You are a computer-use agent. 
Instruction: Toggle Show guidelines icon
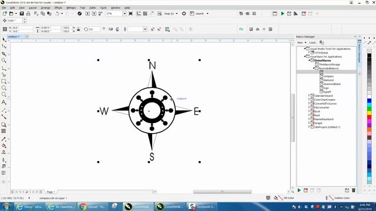[152, 13]
